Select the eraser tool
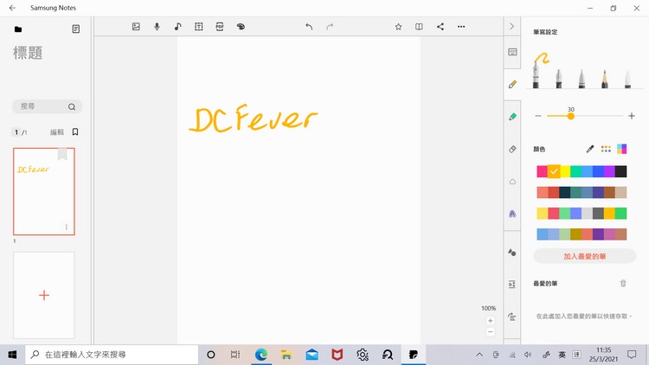 click(512, 149)
